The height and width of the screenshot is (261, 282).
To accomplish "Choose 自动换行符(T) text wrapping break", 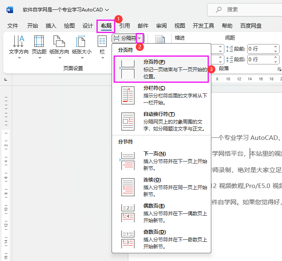I will click(x=161, y=122).
